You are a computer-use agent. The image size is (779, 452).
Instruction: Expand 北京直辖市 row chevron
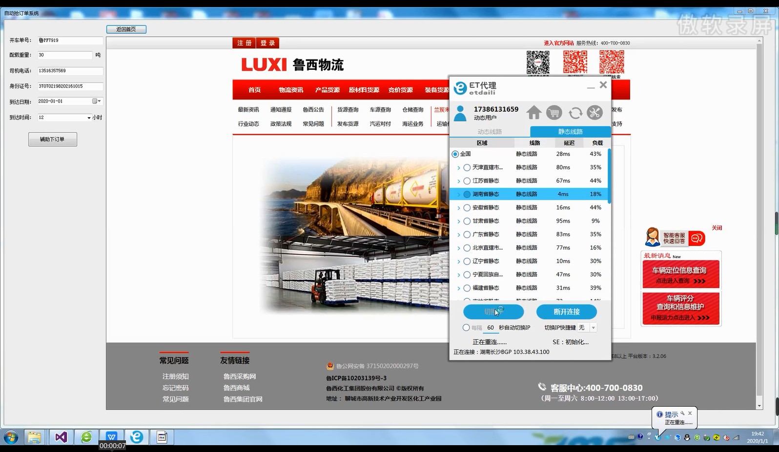tap(459, 248)
